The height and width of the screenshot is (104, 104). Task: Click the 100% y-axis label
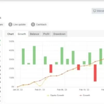click(x=11, y=78)
